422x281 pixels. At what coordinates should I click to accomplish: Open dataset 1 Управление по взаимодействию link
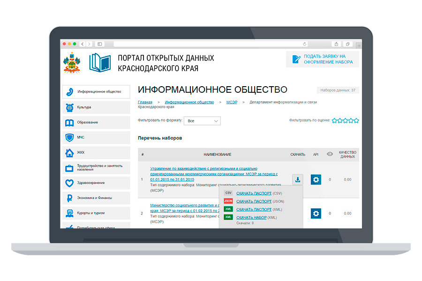coord(214,174)
